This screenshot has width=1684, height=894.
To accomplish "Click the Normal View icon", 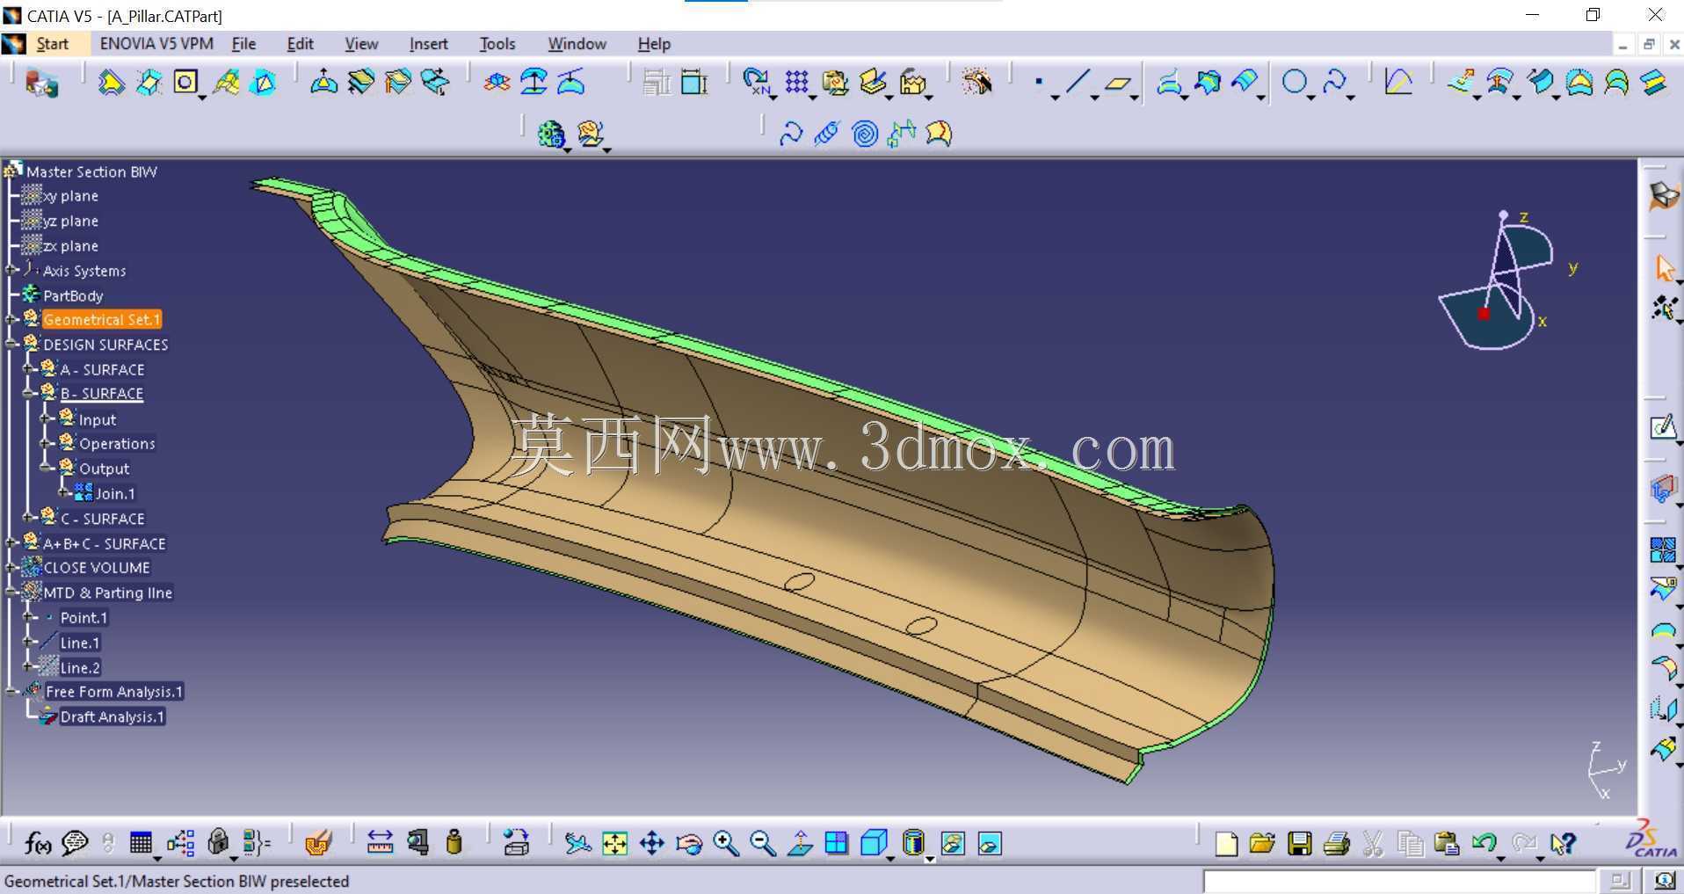I will tap(800, 844).
